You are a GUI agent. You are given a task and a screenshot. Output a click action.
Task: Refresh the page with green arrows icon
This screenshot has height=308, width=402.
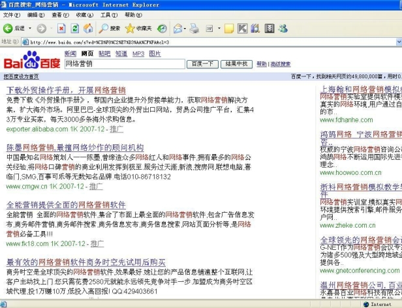point(75,29)
